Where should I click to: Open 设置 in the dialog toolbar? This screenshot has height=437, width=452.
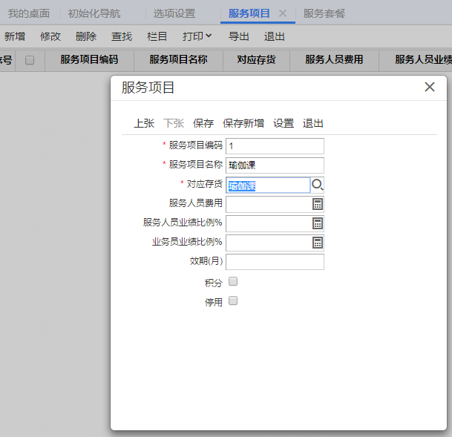284,123
